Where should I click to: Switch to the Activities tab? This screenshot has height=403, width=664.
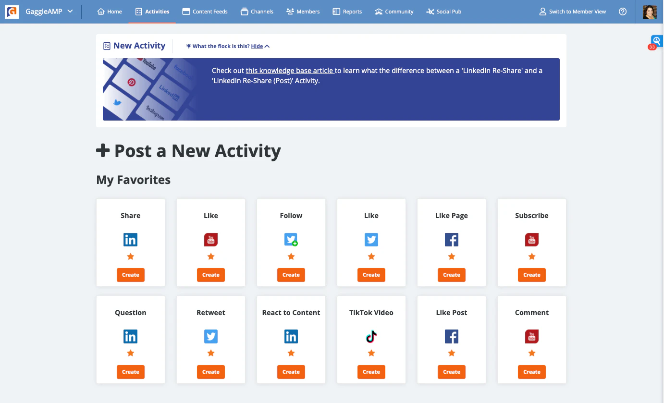pos(152,11)
